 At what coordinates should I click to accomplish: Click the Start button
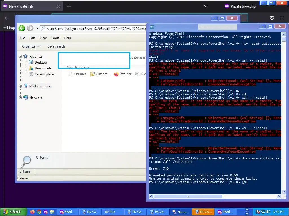[x=13, y=212]
